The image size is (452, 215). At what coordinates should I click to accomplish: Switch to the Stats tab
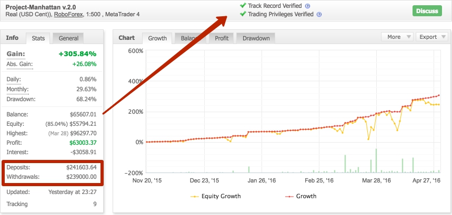[x=38, y=38]
